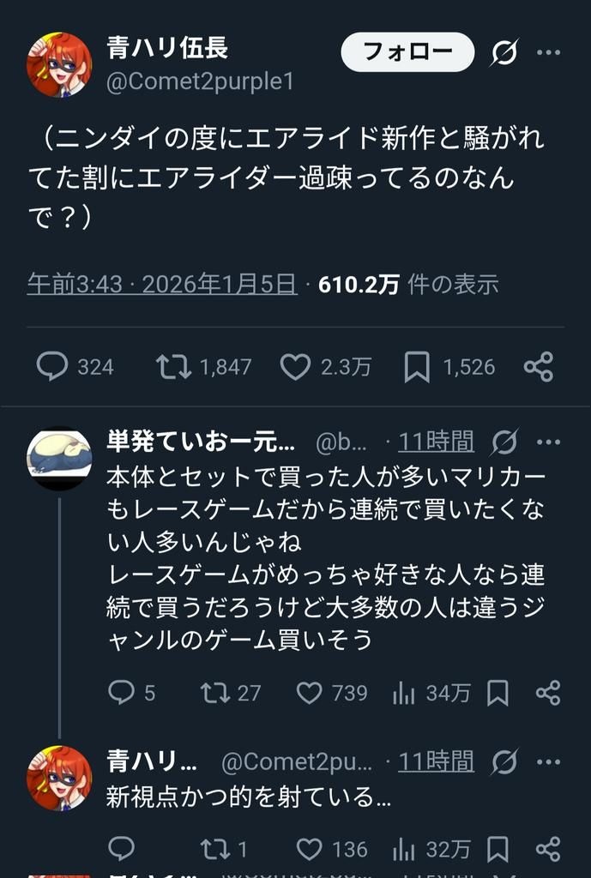
Task: Repost the main post with 1,847 reposts
Action: click(x=172, y=367)
